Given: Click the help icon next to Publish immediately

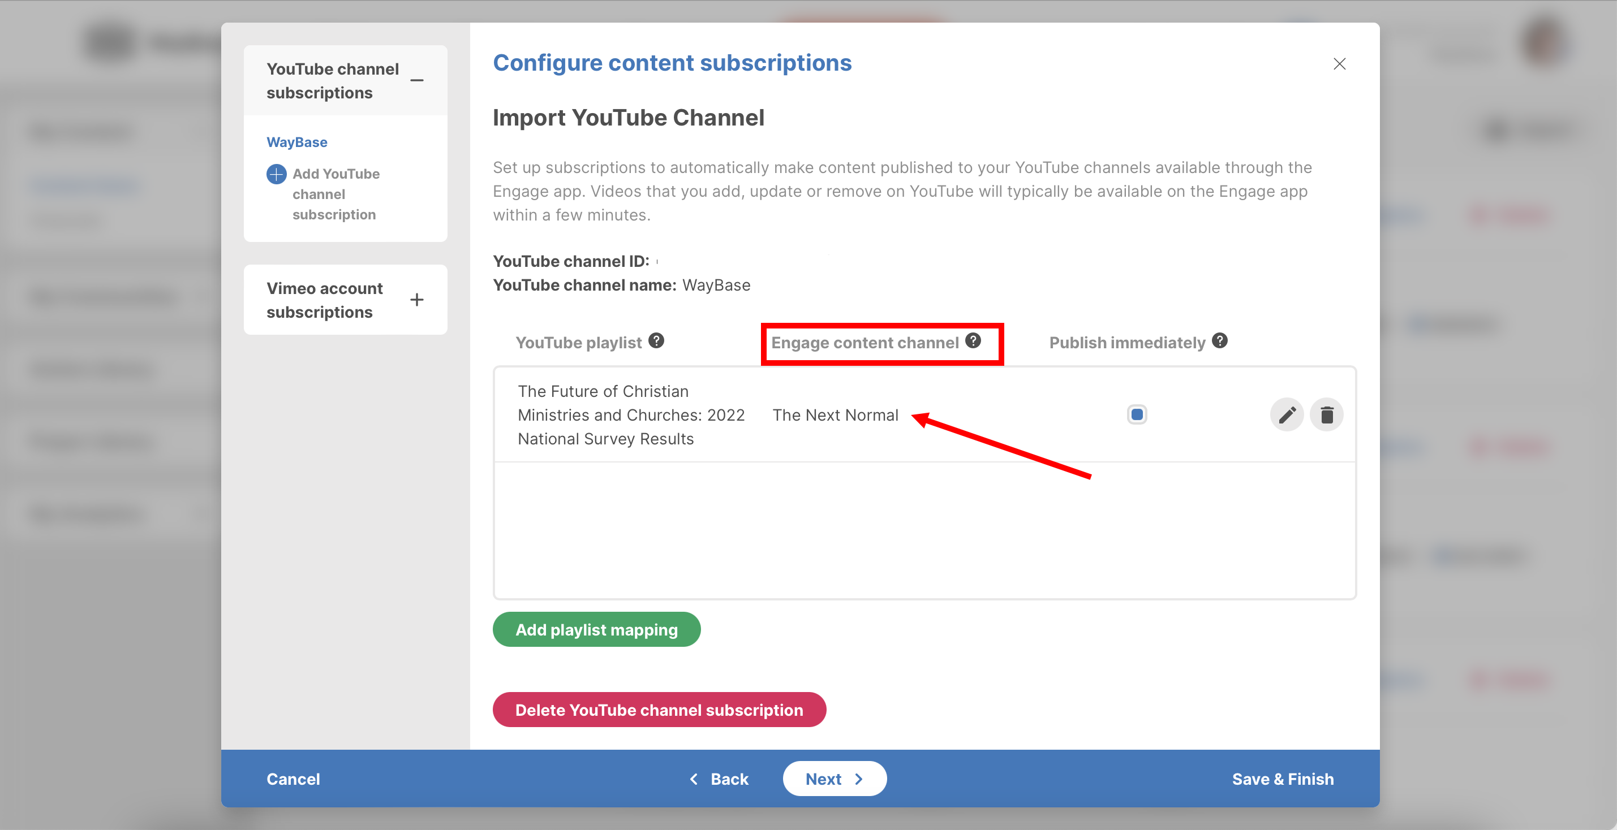Looking at the screenshot, I should click(x=1220, y=341).
